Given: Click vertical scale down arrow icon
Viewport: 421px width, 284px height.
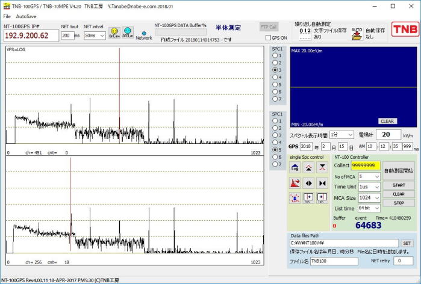Looking at the screenshot, I should click(322, 168).
